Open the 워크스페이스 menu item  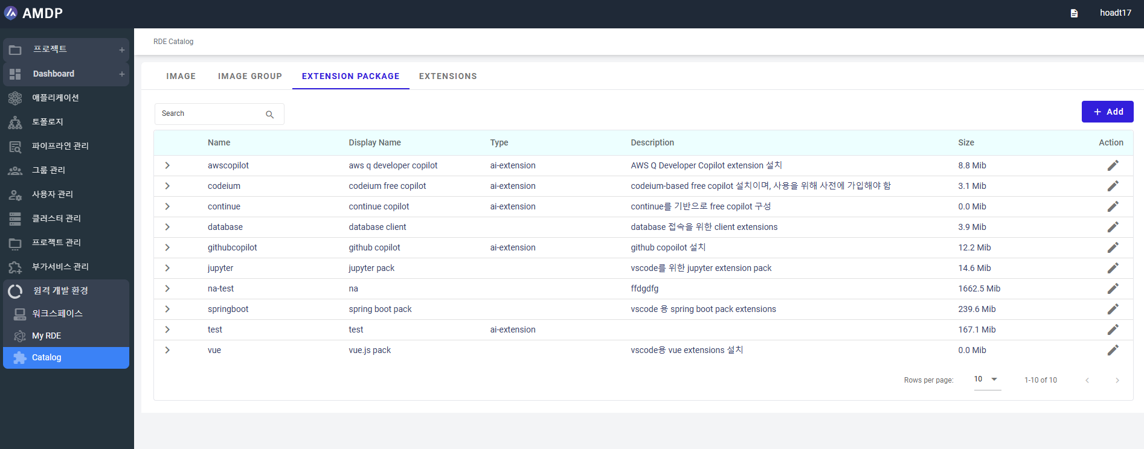tap(66, 314)
